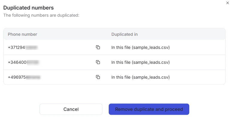Click sample_leads.csv filename in last row
The width and height of the screenshot is (233, 118).
coord(151,77)
